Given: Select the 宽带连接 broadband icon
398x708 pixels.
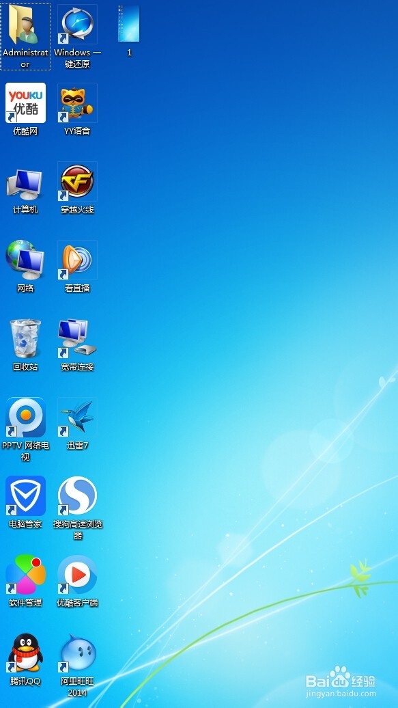Looking at the screenshot, I should 77,339.
